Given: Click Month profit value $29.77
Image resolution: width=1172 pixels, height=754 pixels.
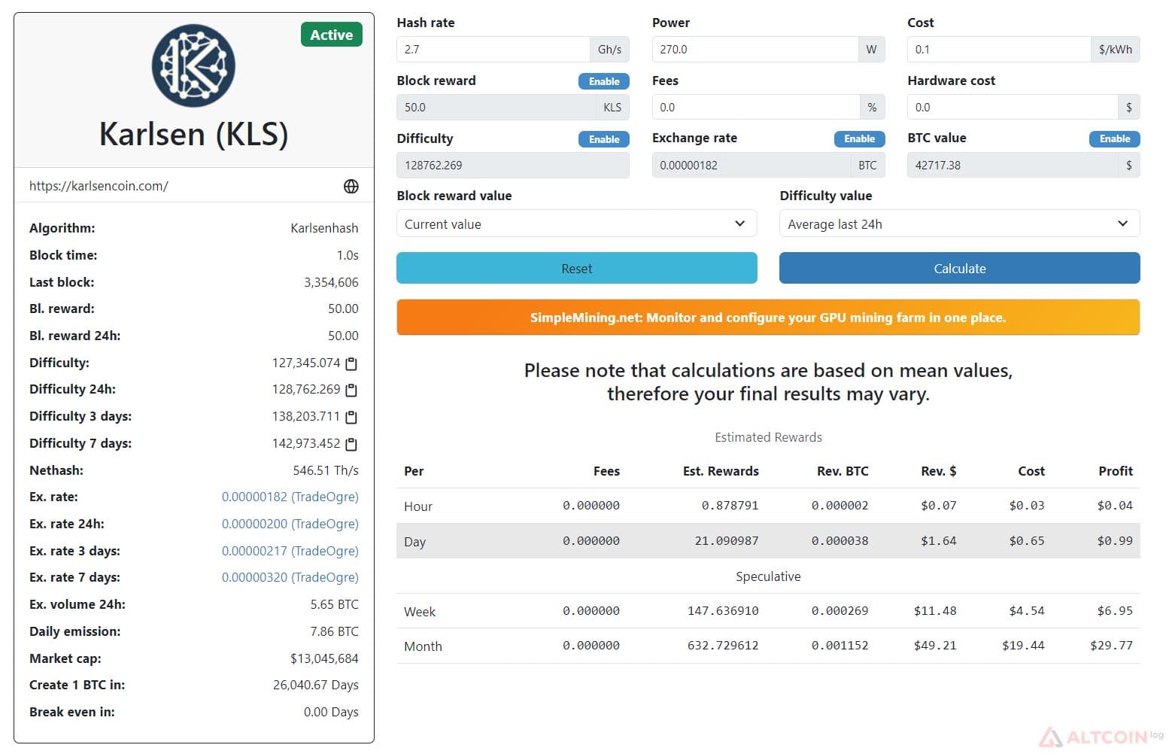Looking at the screenshot, I should [x=1111, y=646].
